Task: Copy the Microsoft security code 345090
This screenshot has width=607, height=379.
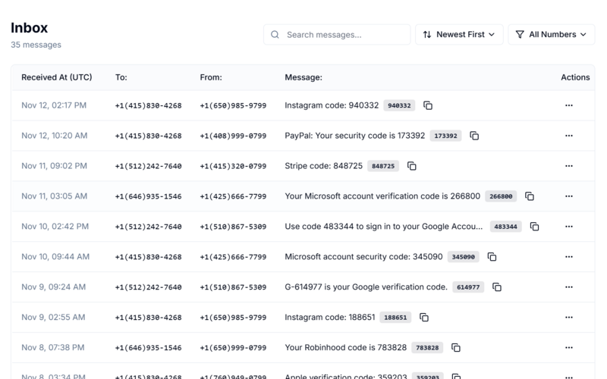Action: click(492, 257)
